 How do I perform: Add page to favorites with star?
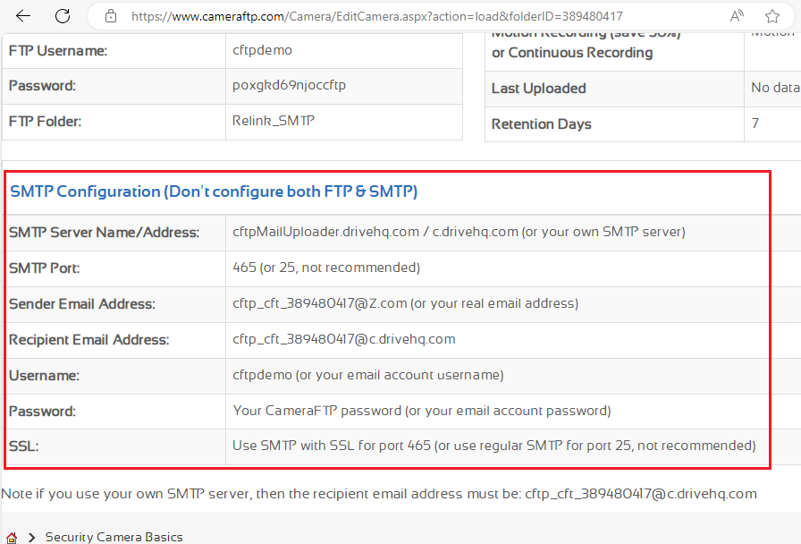(772, 16)
